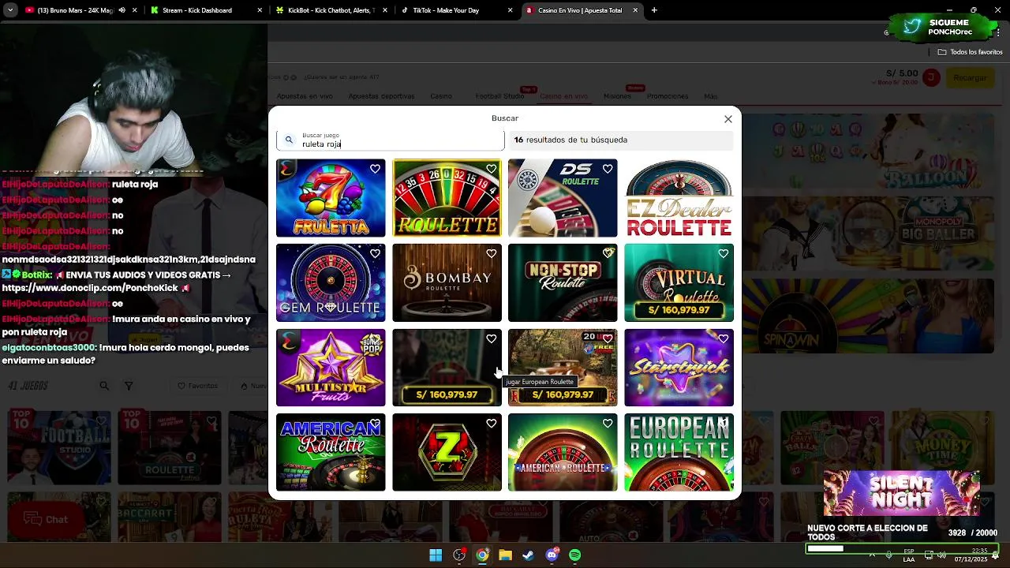Open Google Chrome from the taskbar
The width and height of the screenshot is (1010, 568).
482,555
